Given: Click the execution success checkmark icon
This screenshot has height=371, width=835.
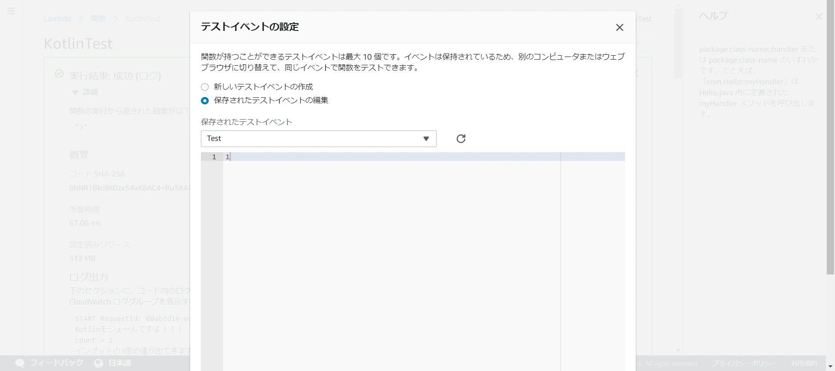Looking at the screenshot, I should [59, 74].
